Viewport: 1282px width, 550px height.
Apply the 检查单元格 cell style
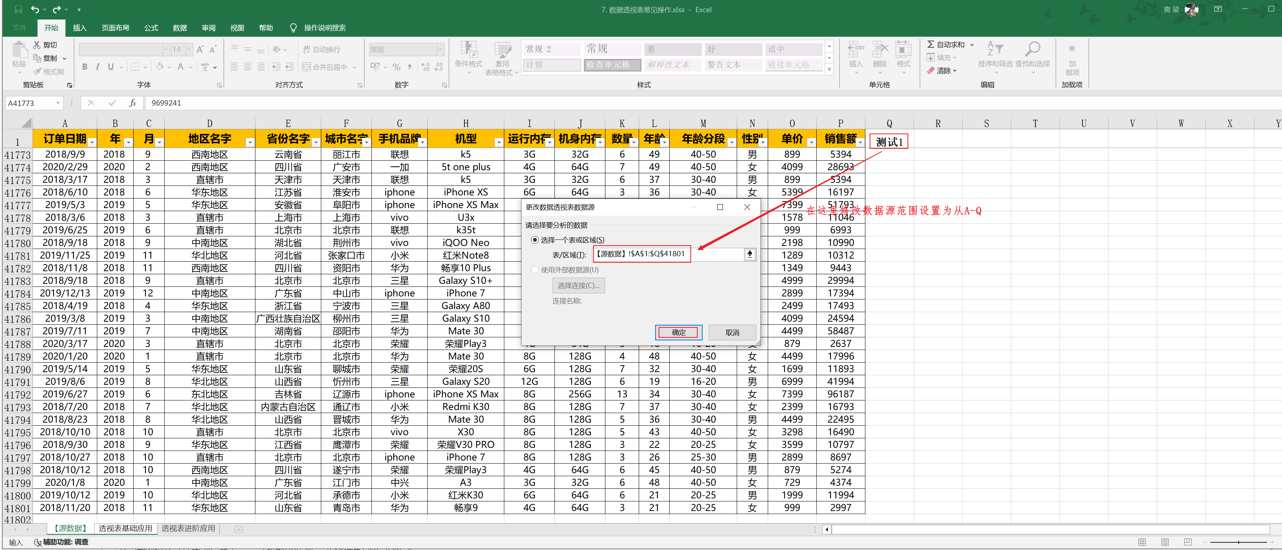tap(613, 65)
